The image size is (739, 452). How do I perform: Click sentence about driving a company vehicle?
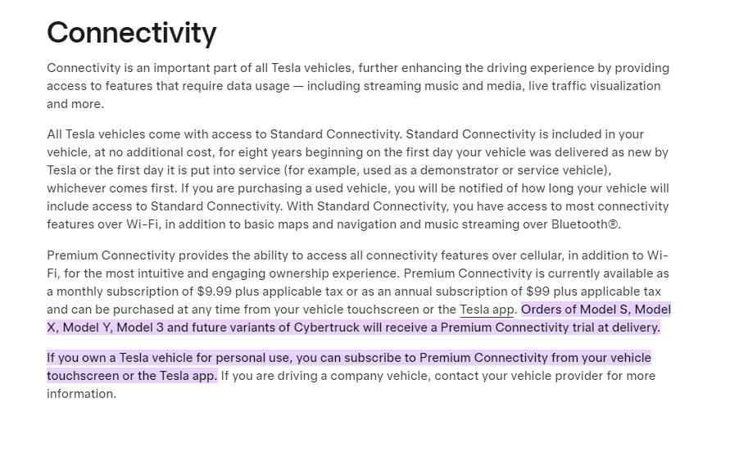pyautogui.click(x=351, y=385)
